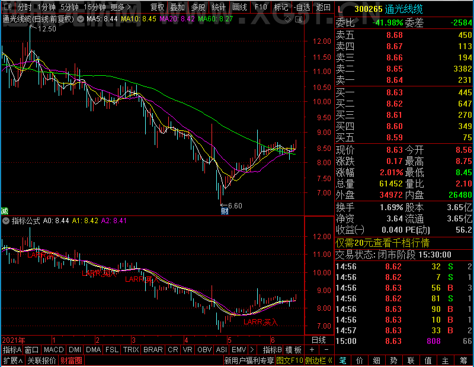The width and height of the screenshot is (474, 367).
Task: Switch to 1分钟 chart period
Action: point(46,7)
